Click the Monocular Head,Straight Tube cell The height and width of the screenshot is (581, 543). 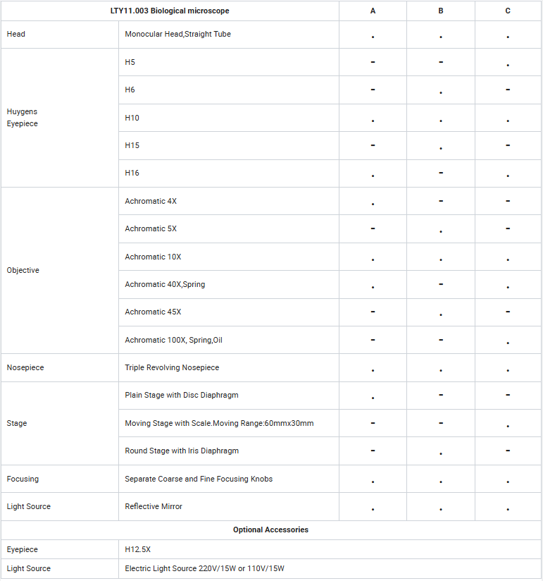point(229,35)
